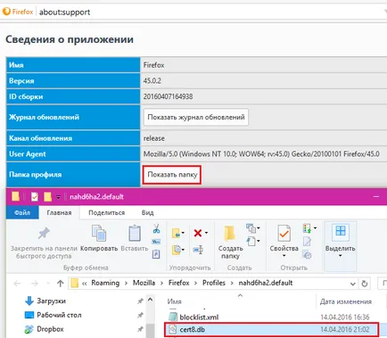The width and height of the screenshot is (387, 338).
Task: Click the History icon in Open group
Action: pos(307,254)
